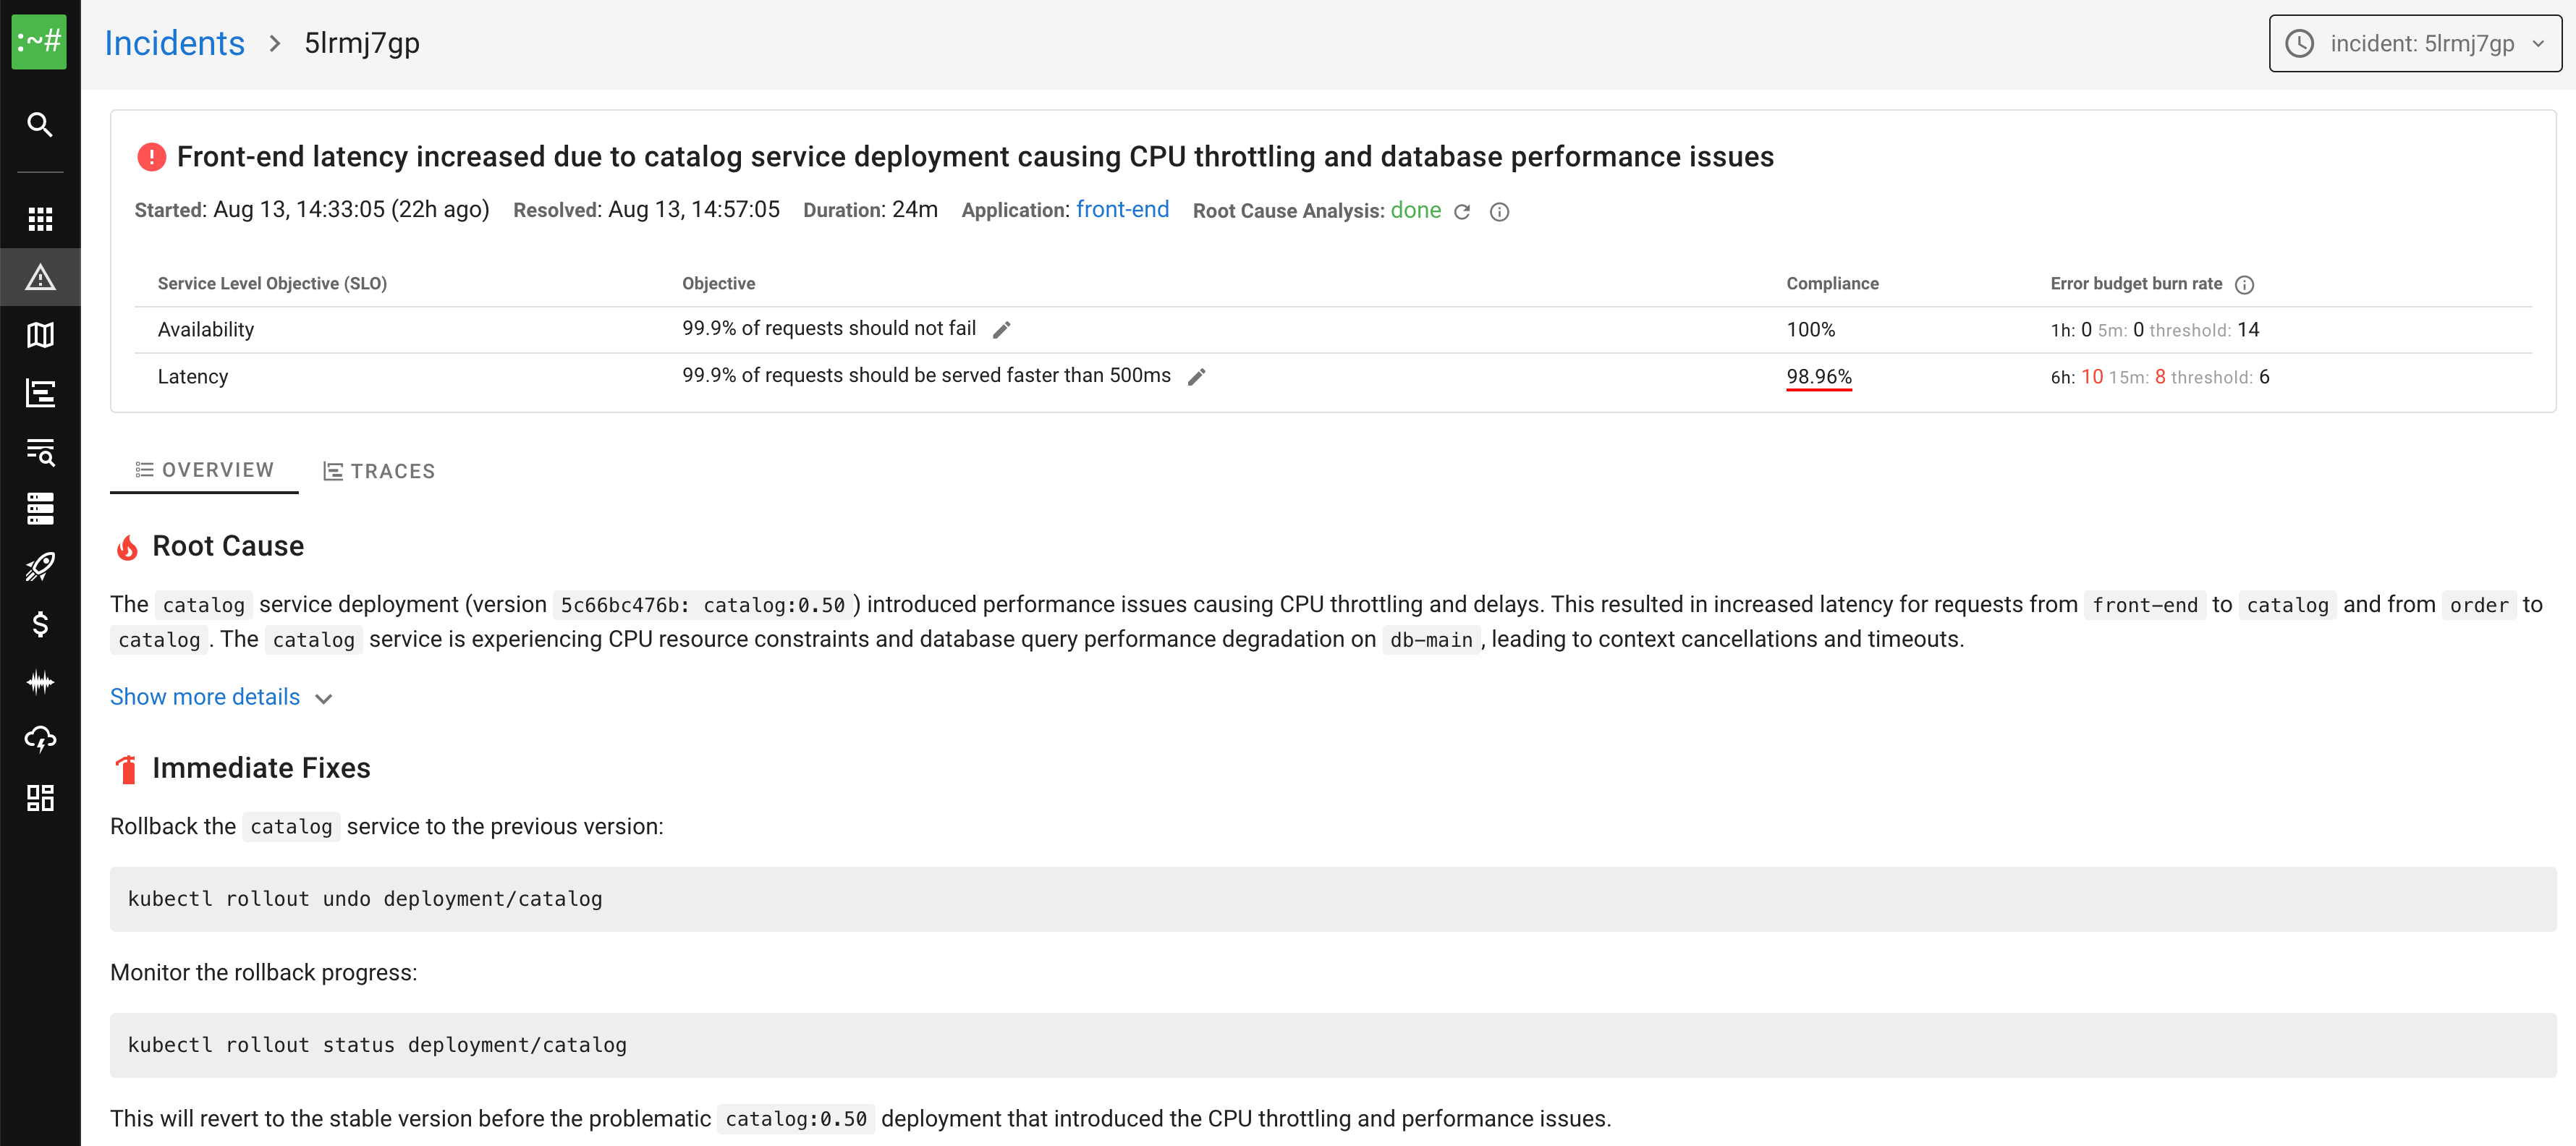Open the dashboards icon in sidebar
The height and width of the screenshot is (1146, 2576).
pos(40,797)
